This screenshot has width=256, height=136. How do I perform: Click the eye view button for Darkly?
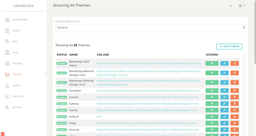point(212,110)
